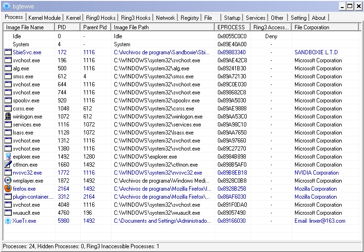Viewport: 364px width, 252px height.
Task: Click the XueTr.exe process icon
Action: pos(8,221)
